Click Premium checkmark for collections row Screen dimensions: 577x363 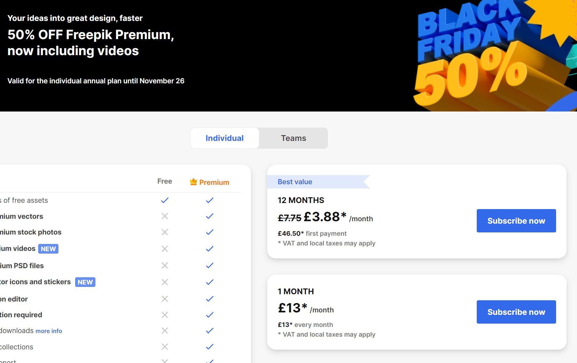pos(210,347)
